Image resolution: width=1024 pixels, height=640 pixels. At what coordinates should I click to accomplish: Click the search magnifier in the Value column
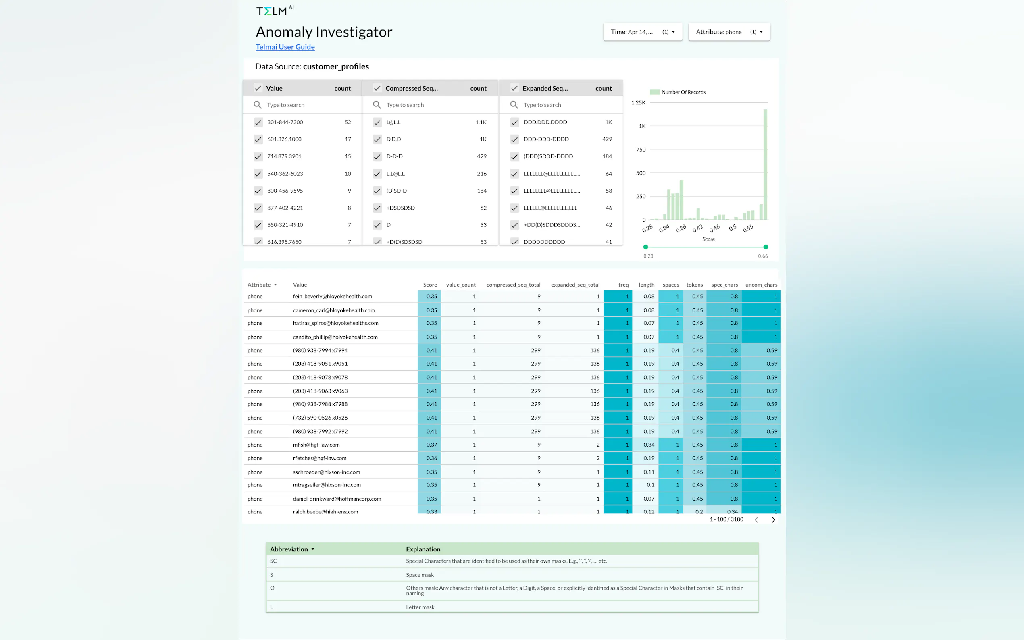257,104
